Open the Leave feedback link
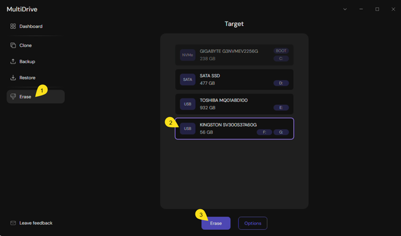401x236 pixels. click(x=36, y=223)
